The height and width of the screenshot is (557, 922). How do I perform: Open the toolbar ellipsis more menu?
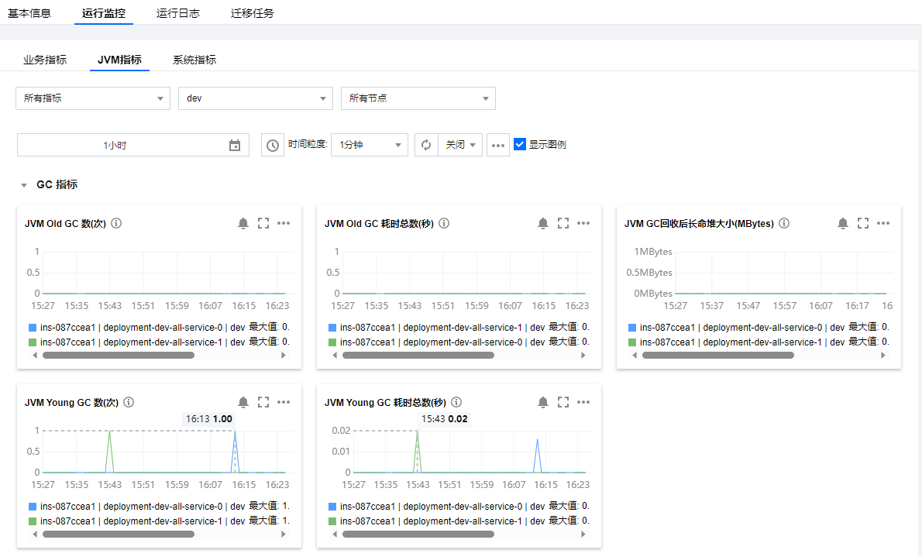[x=498, y=145]
